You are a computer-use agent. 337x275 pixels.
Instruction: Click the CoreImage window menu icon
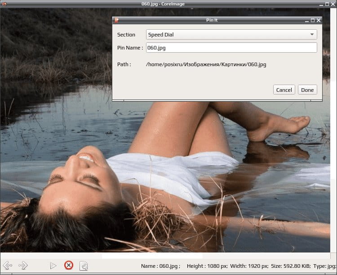[x=4, y=4]
